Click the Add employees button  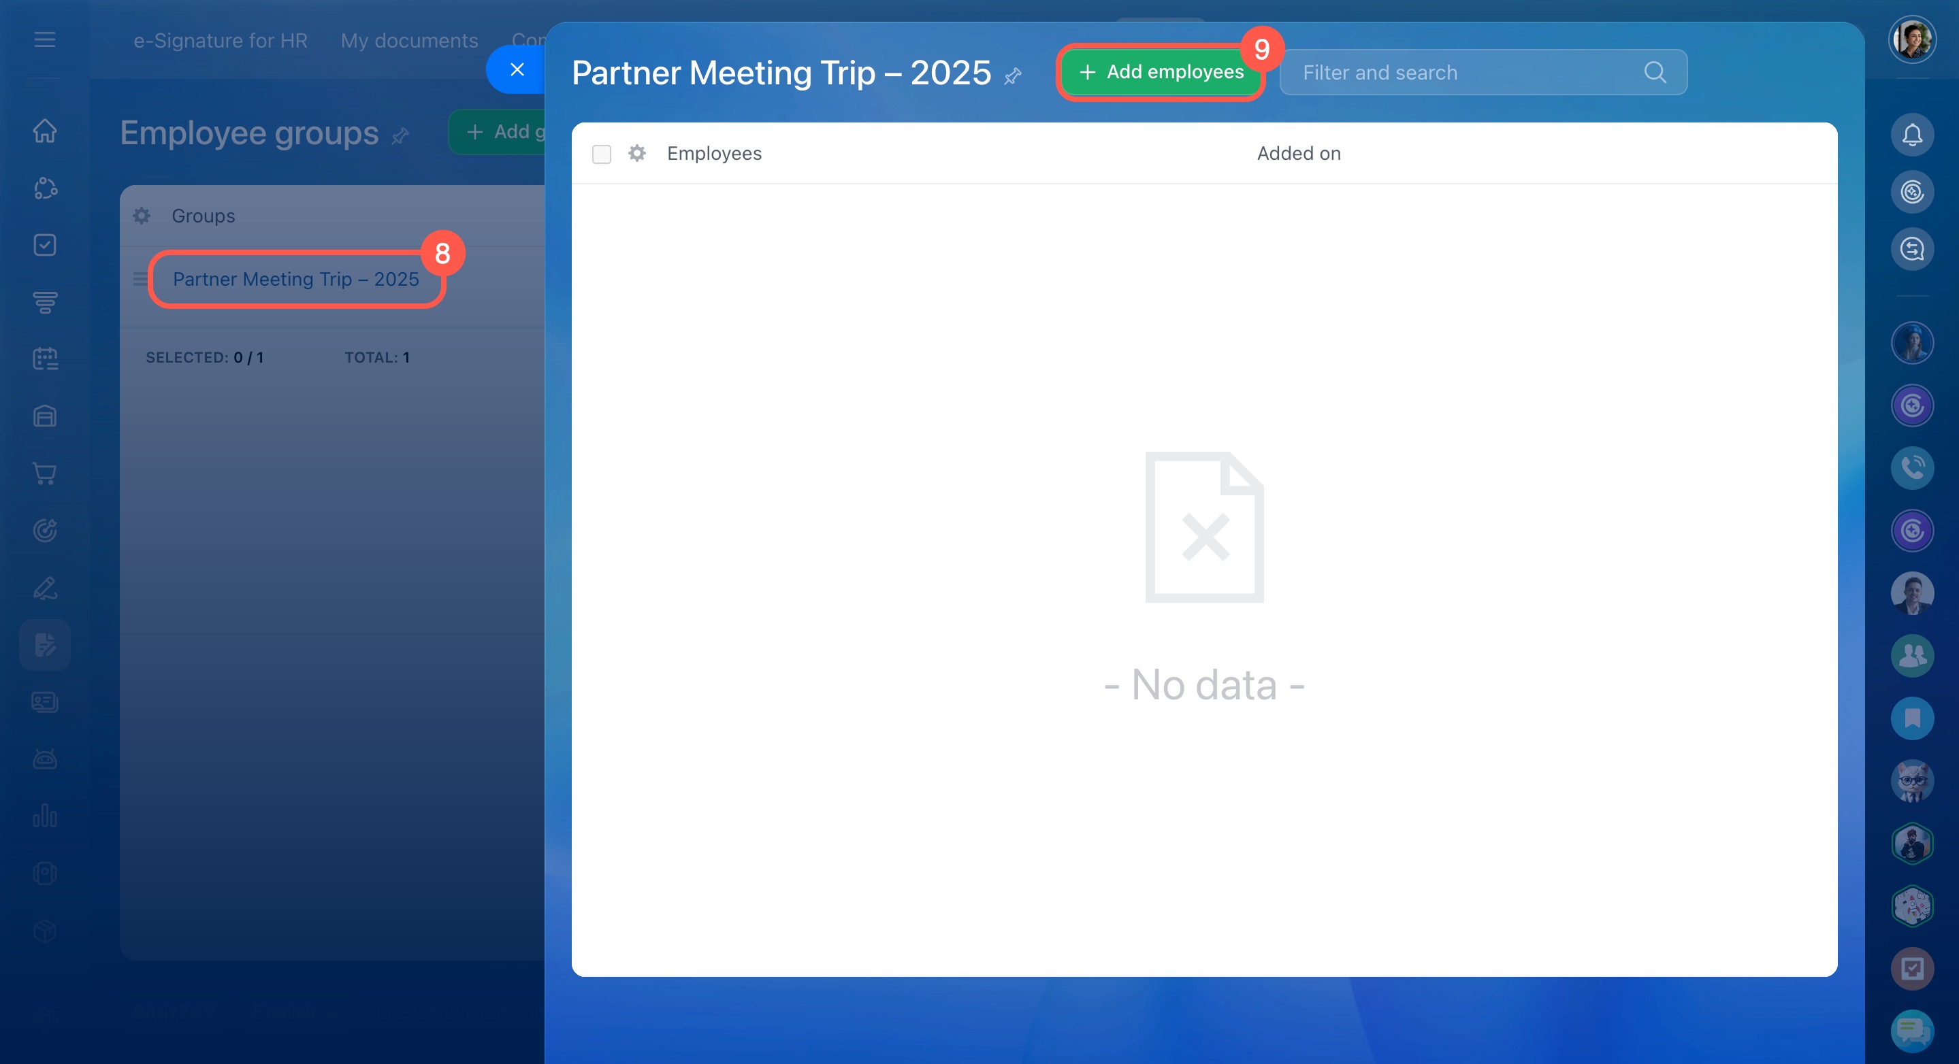(x=1161, y=71)
